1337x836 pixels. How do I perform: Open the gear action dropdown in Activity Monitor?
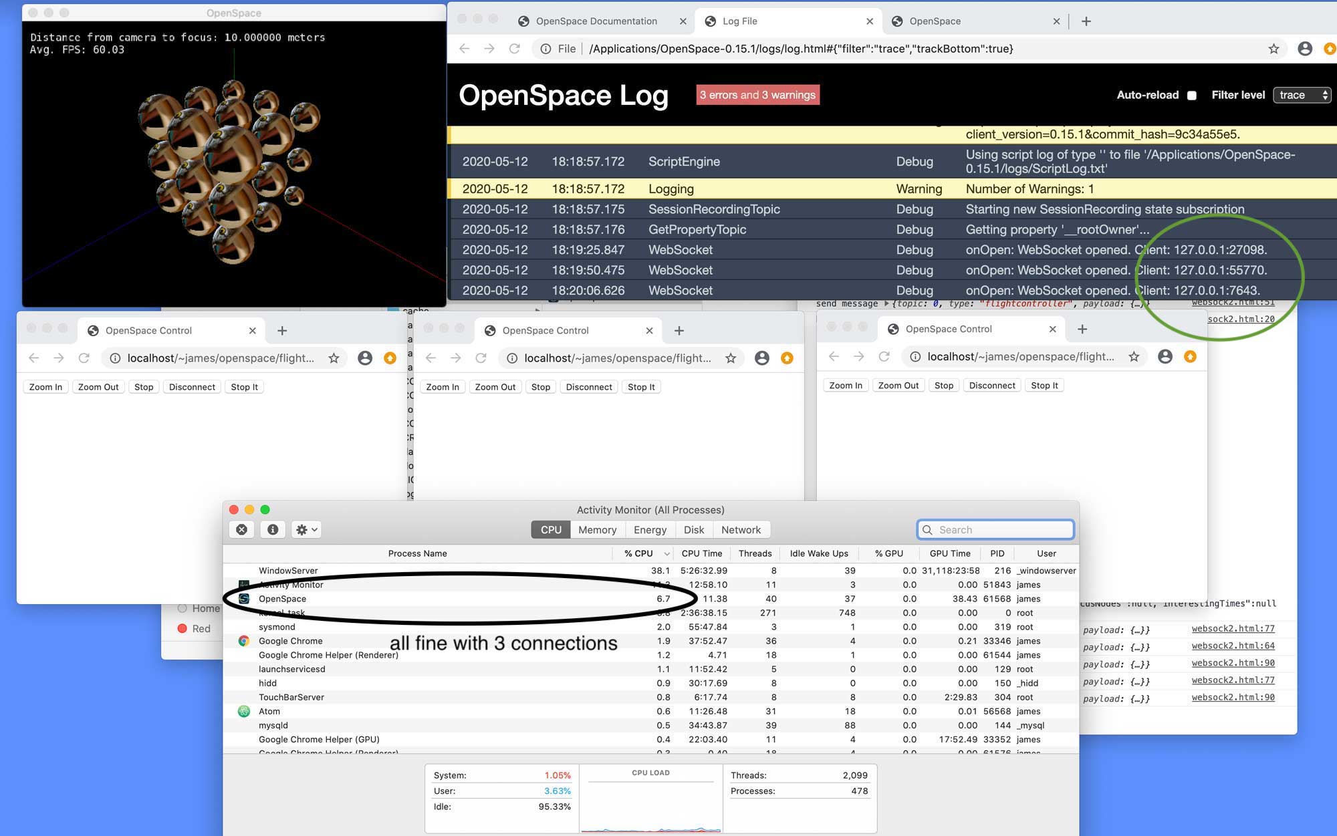point(307,529)
